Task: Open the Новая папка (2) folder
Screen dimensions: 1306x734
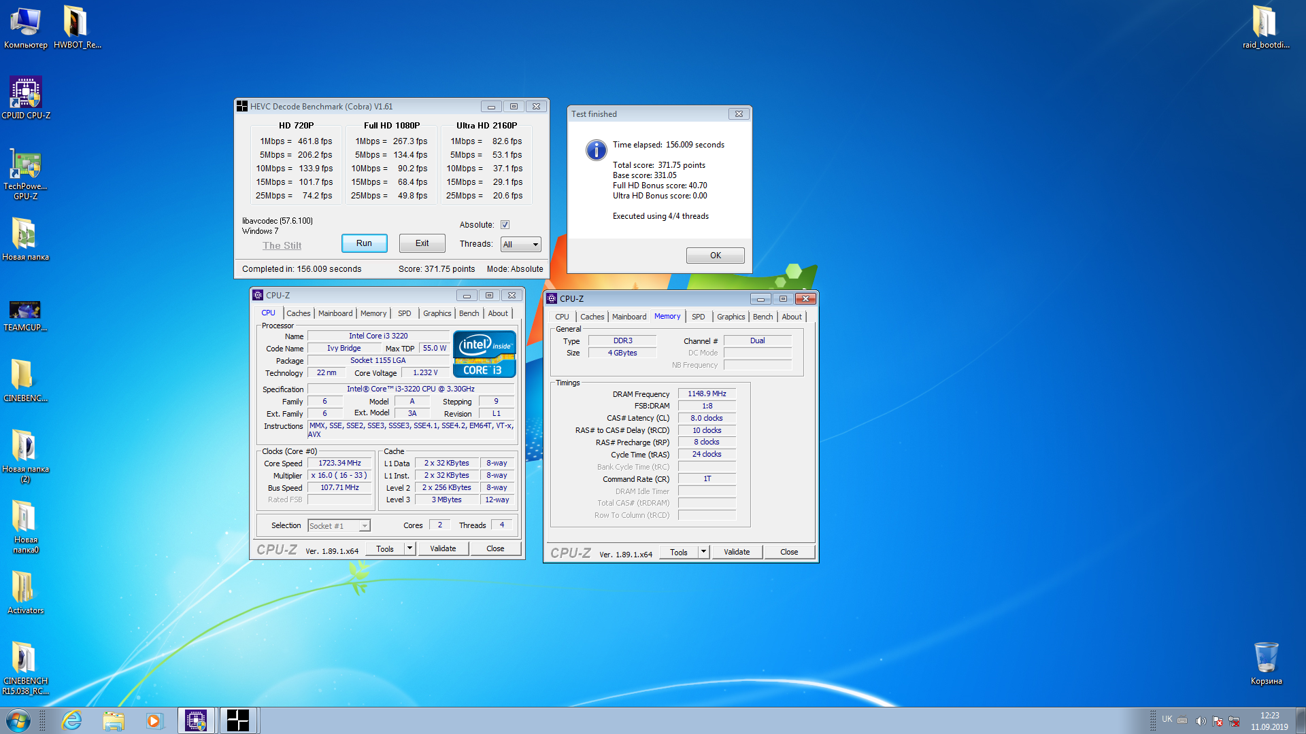Action: click(25, 455)
